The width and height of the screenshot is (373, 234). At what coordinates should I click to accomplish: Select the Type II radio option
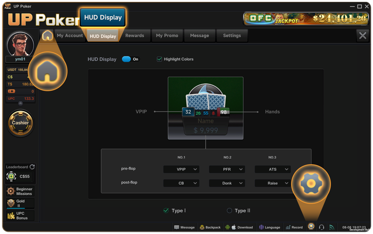[x=230, y=211]
